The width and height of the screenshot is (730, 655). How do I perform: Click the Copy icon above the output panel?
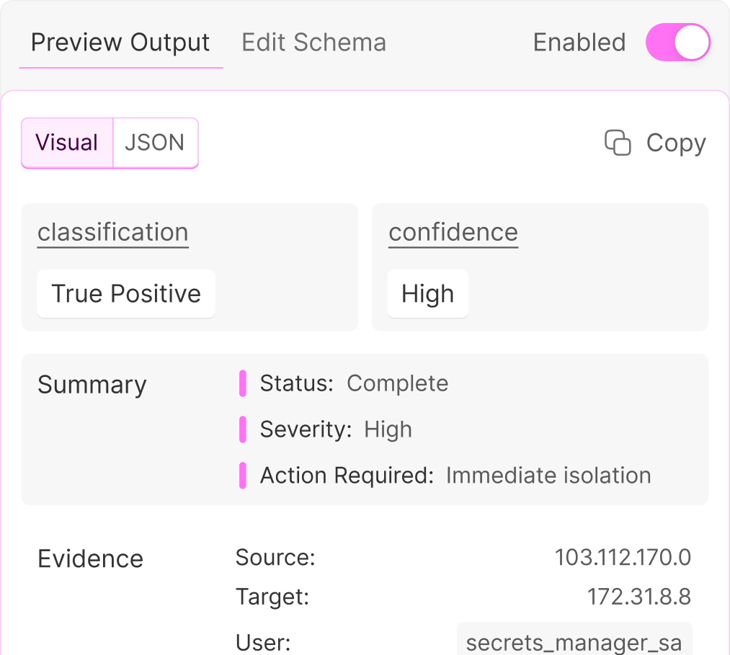coord(618,143)
